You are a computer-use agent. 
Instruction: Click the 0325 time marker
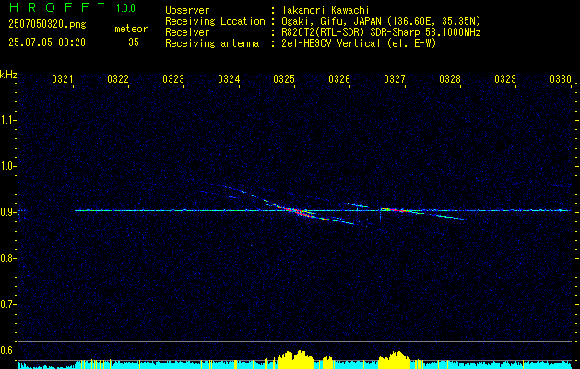(284, 79)
